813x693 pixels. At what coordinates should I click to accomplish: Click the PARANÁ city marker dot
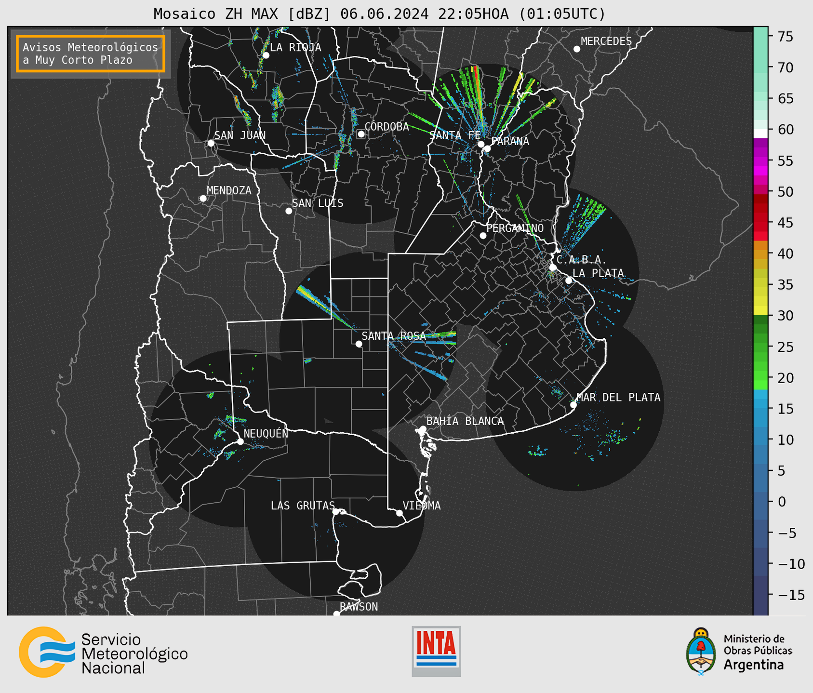487,148
